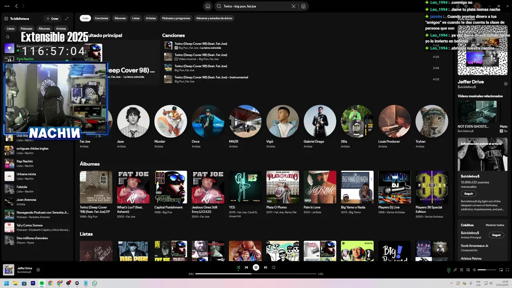Clear the search text with X icon
Screen dimensions: 512x288
294,6
